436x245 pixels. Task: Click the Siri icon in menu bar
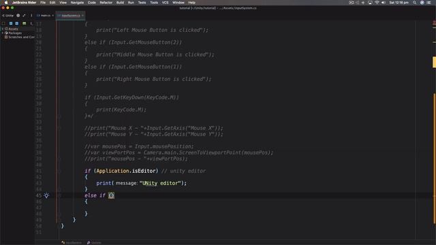(x=422, y=3)
